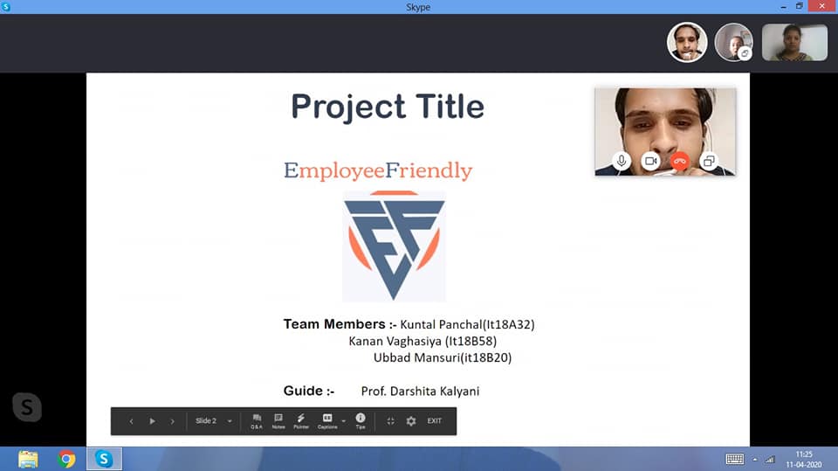Click the Skype bubble overlay icon
Screen dimensions: 838x471
[27, 407]
